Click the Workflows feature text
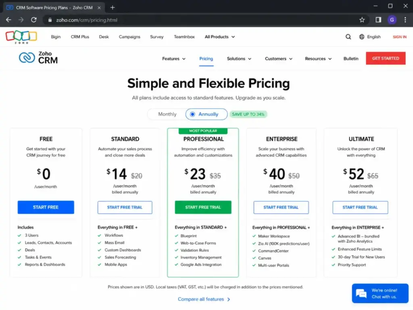 pos(114,235)
